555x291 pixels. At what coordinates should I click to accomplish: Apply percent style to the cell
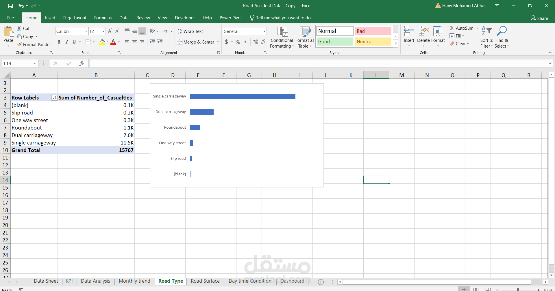tap(238, 42)
